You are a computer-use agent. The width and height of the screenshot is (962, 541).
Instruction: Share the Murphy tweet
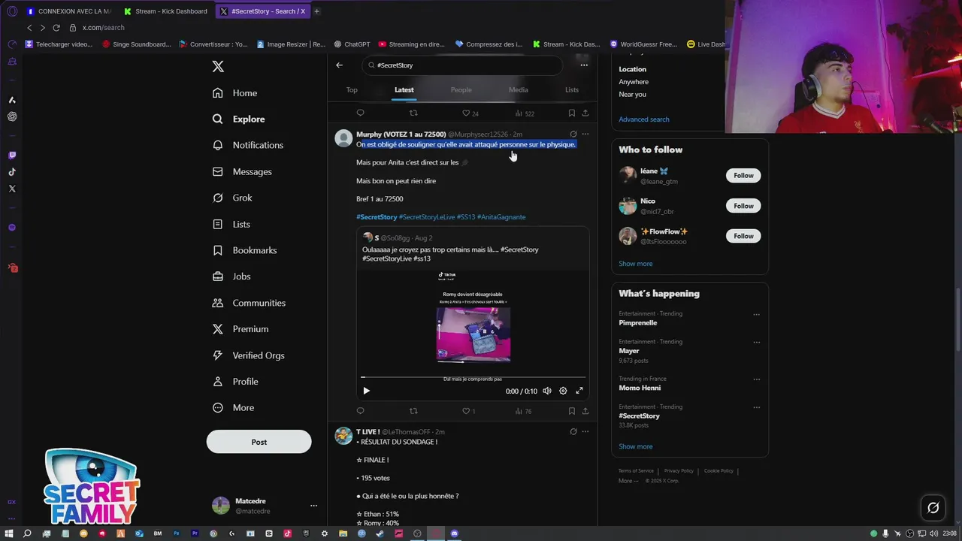[x=585, y=411]
